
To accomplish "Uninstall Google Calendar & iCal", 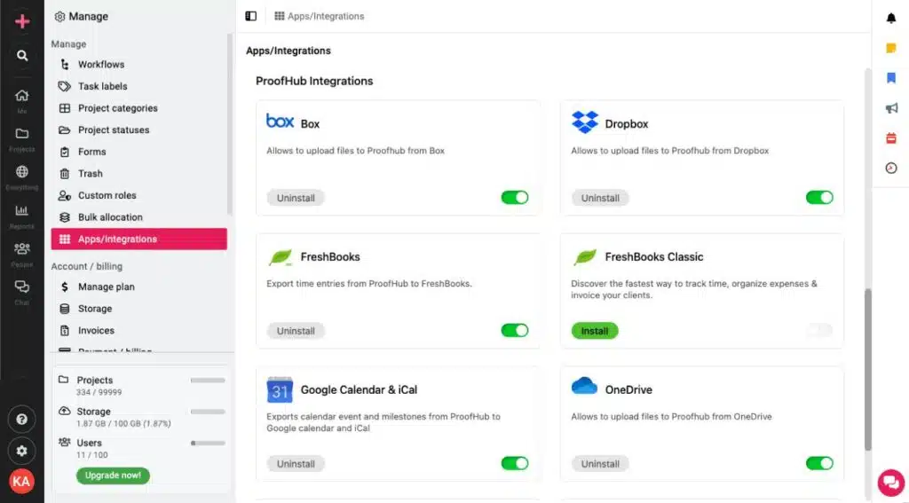I will [x=296, y=464].
